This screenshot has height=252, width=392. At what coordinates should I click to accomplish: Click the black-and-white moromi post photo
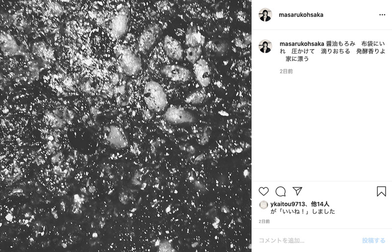coord(125,126)
